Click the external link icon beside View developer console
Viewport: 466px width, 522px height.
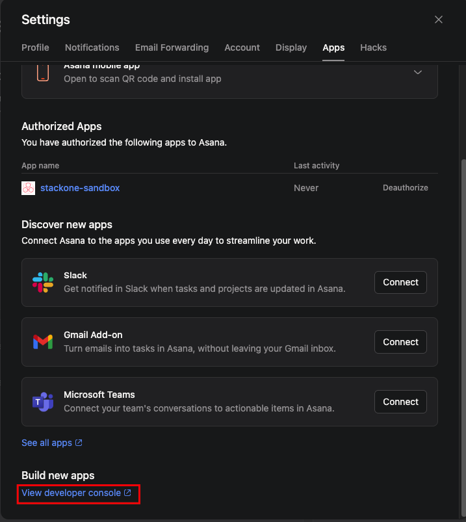[126, 493]
